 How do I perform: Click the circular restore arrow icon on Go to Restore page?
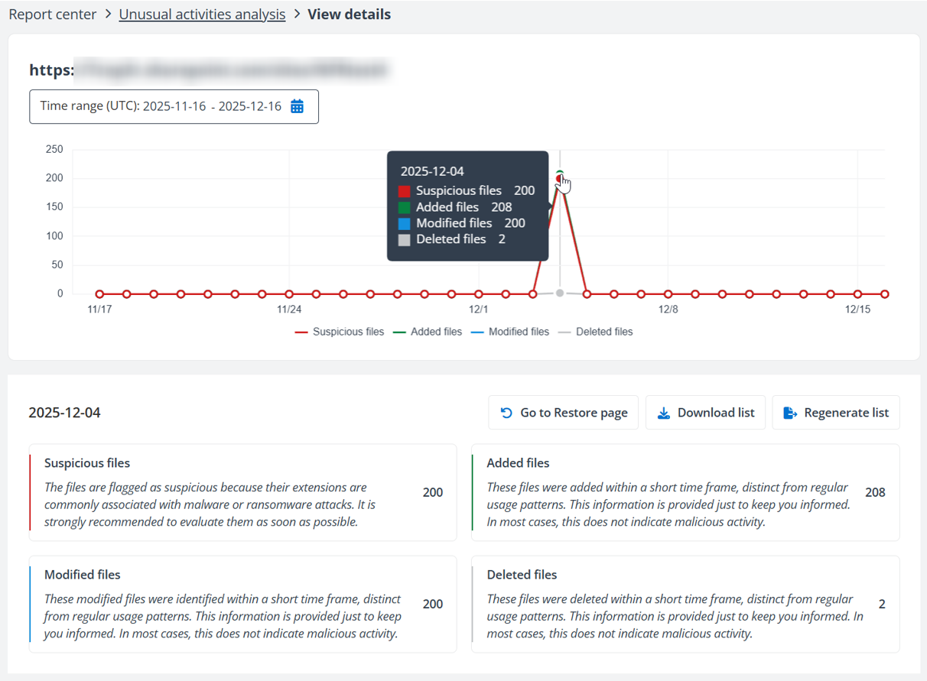pos(506,412)
